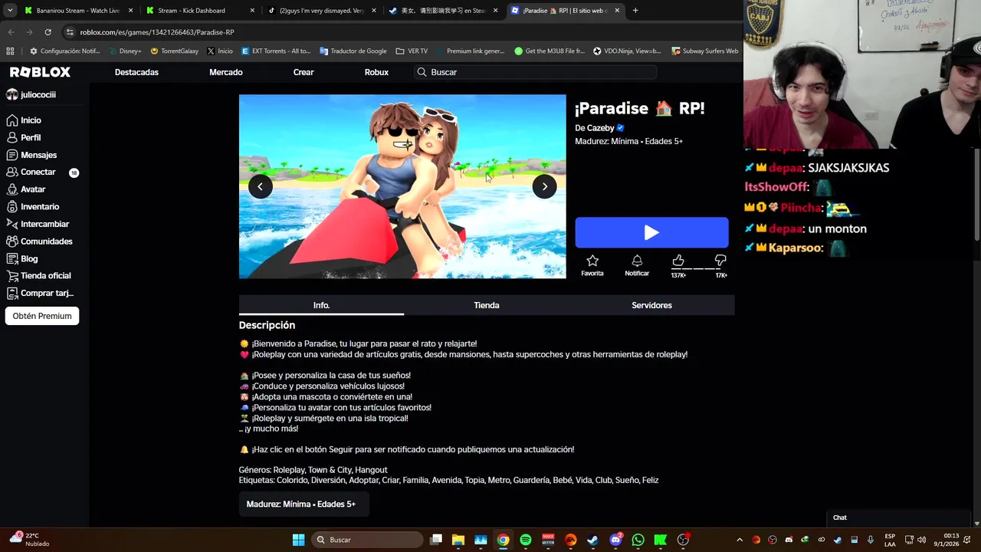Like the game with thumbs-up icon
Image resolution: width=981 pixels, height=552 pixels.
point(678,261)
